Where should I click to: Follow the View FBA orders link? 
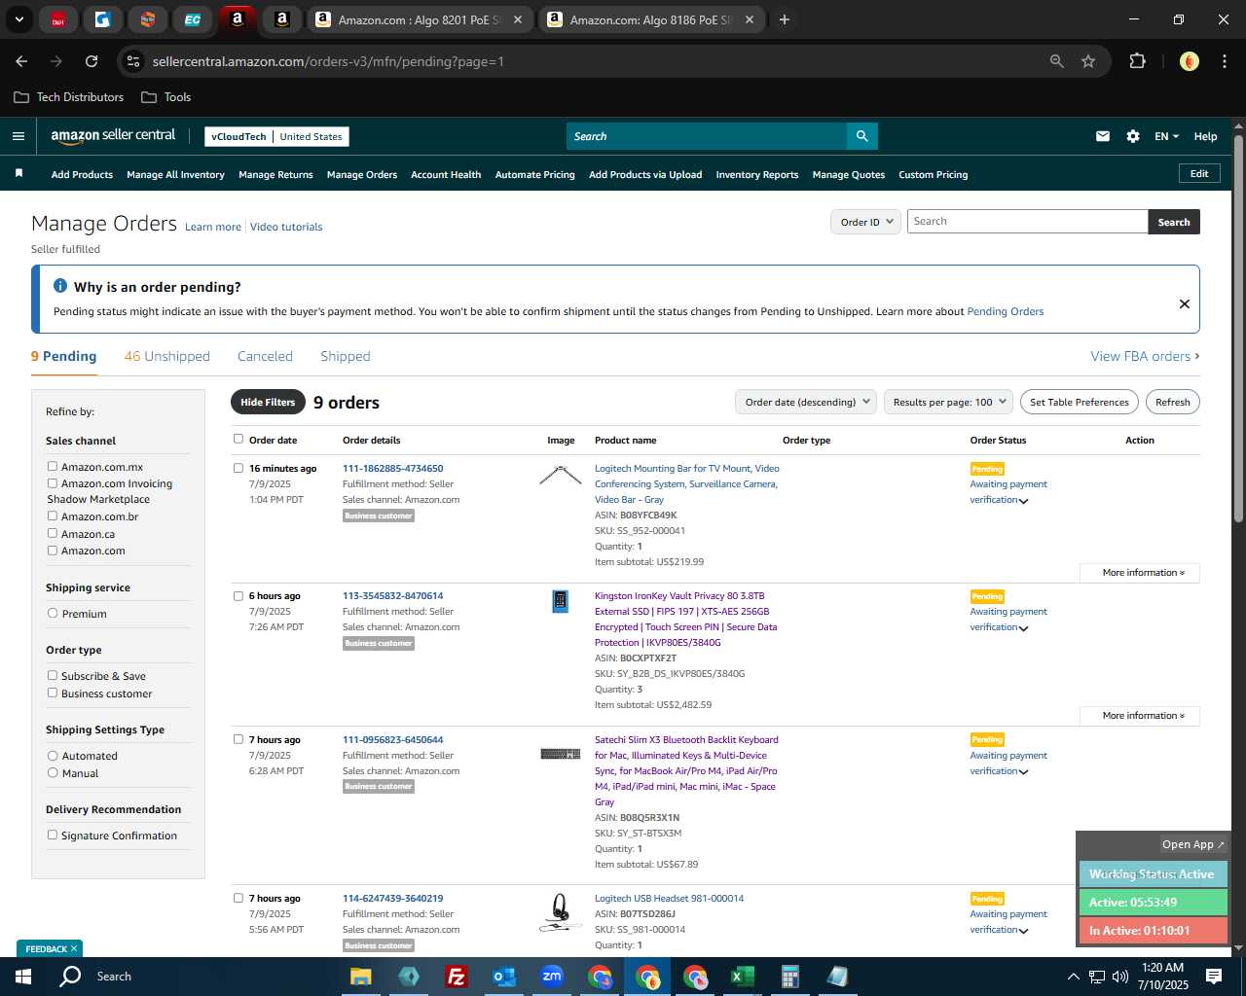[1145, 356]
